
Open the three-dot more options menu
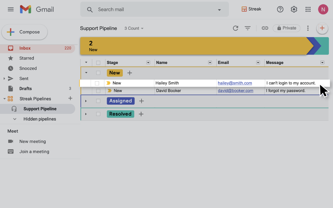coord(308,28)
